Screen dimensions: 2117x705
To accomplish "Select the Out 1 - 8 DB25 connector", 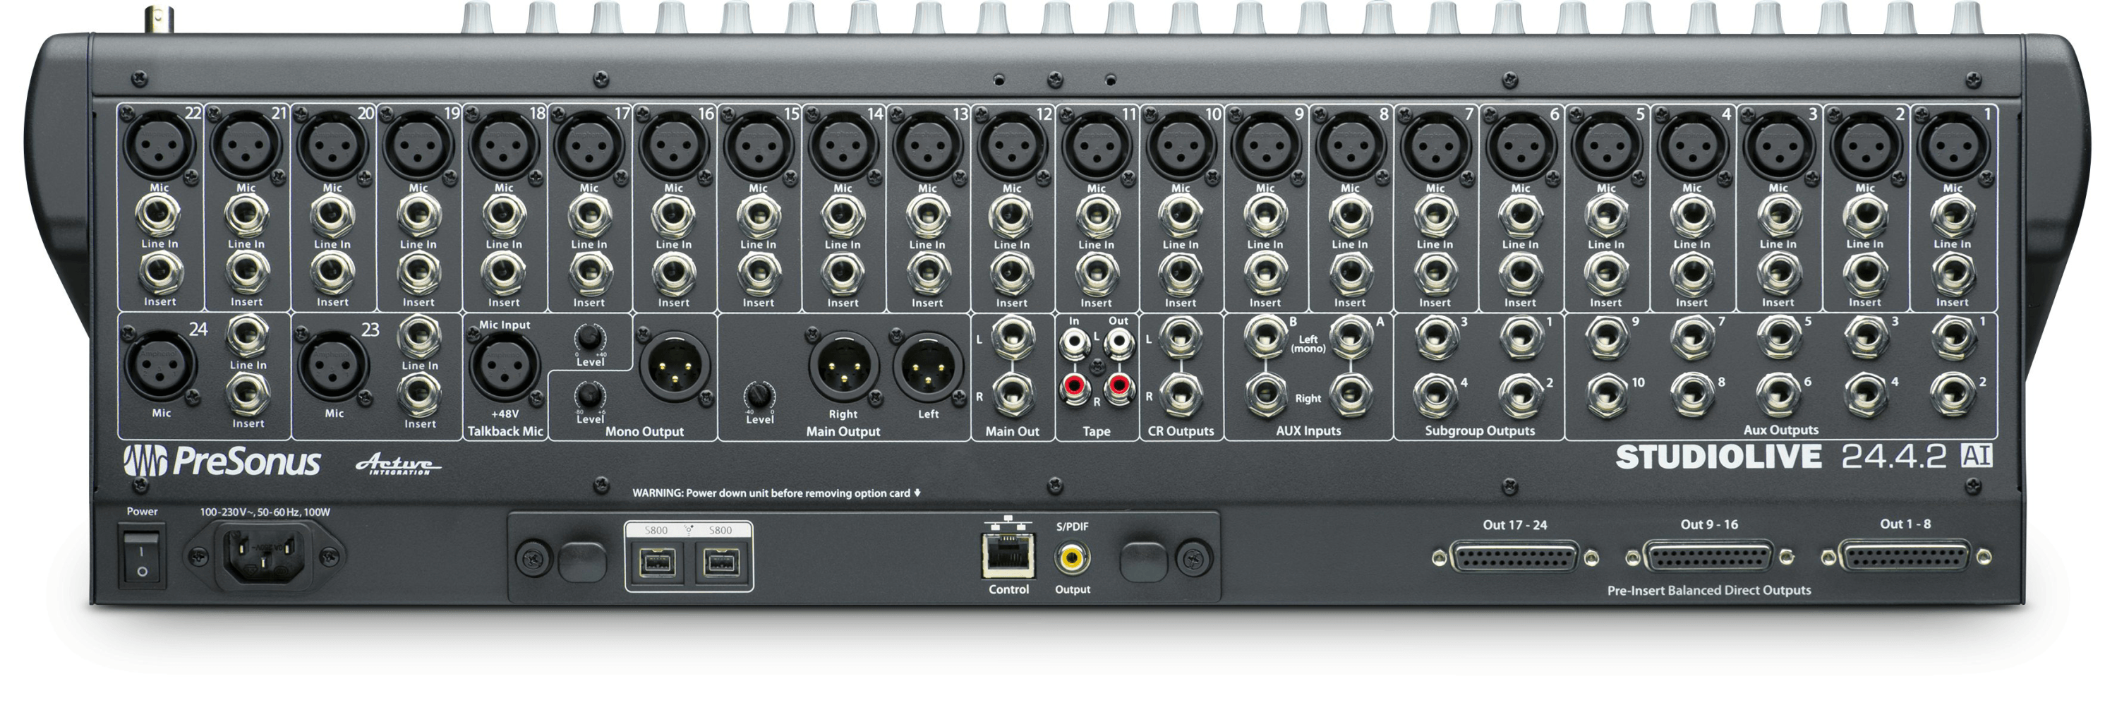I will click(1905, 557).
